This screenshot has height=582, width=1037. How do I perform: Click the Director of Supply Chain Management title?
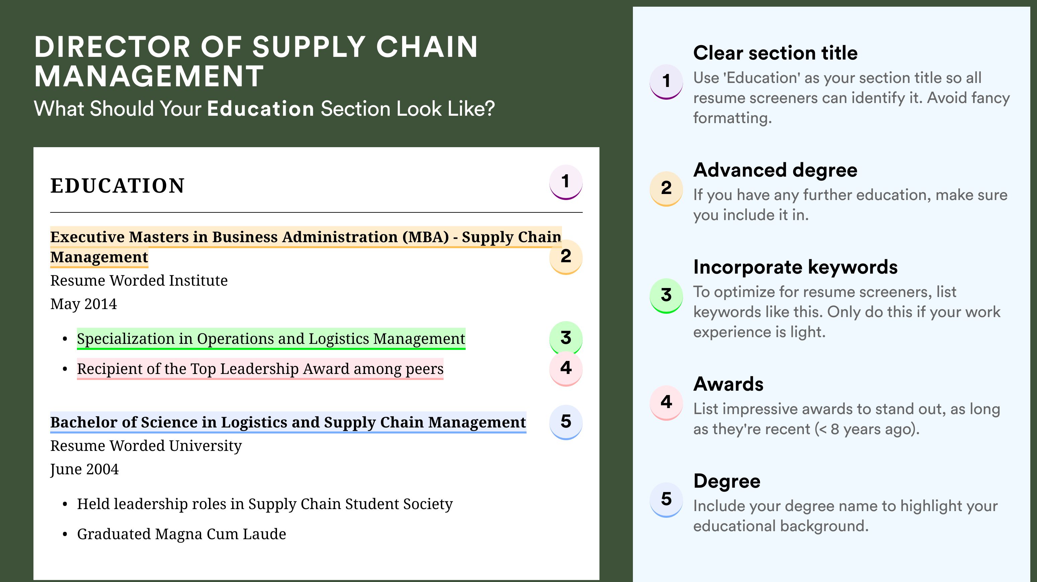pos(256,61)
